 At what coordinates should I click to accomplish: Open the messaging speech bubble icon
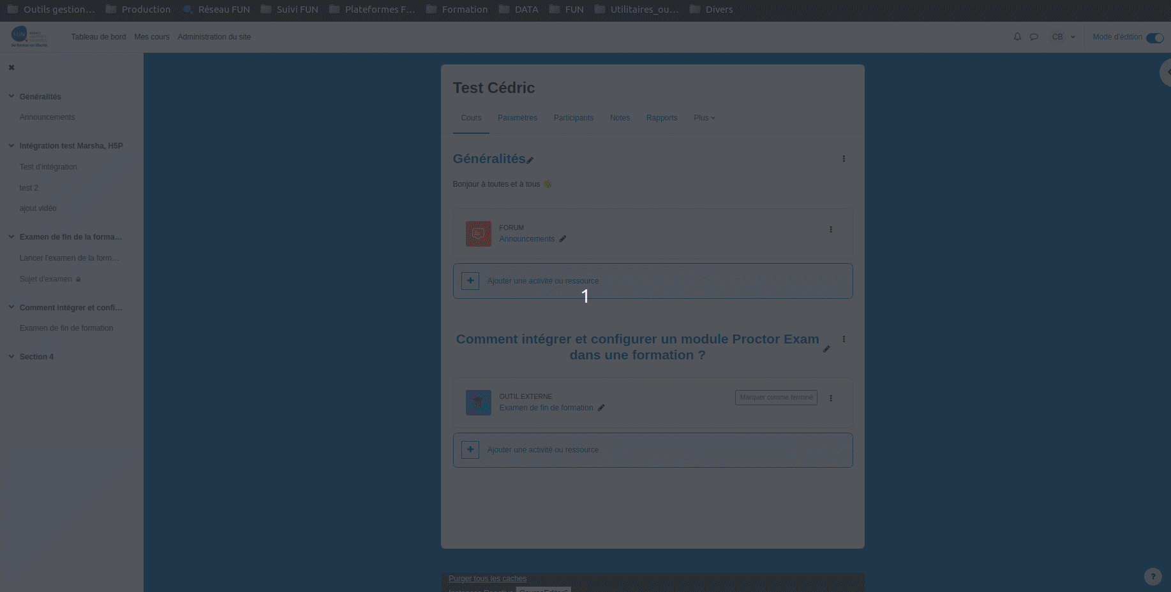1034,37
